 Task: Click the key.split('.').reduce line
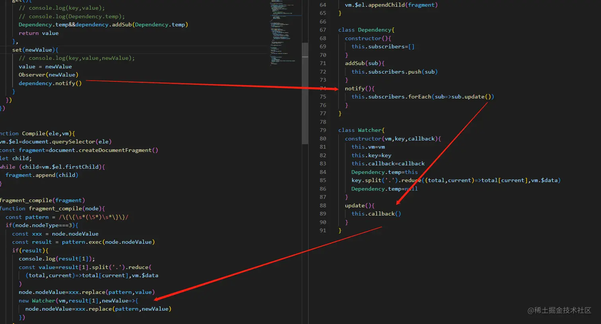pyautogui.click(x=456, y=180)
